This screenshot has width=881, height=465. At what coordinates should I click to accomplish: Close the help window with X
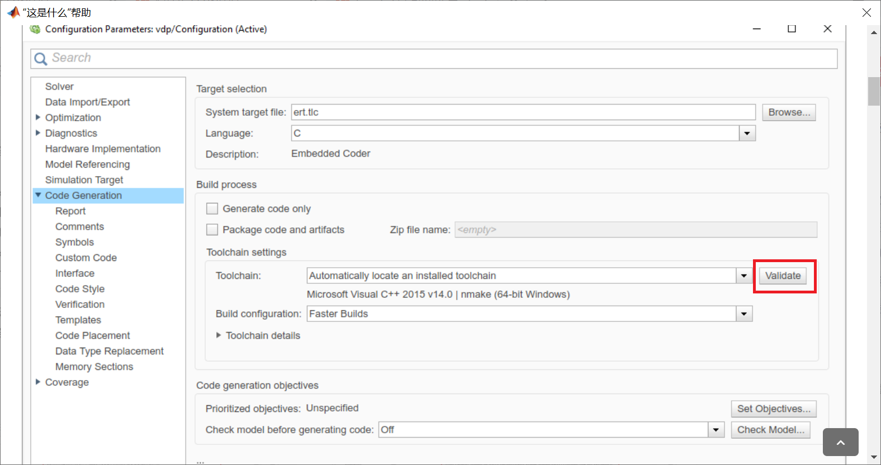point(866,12)
